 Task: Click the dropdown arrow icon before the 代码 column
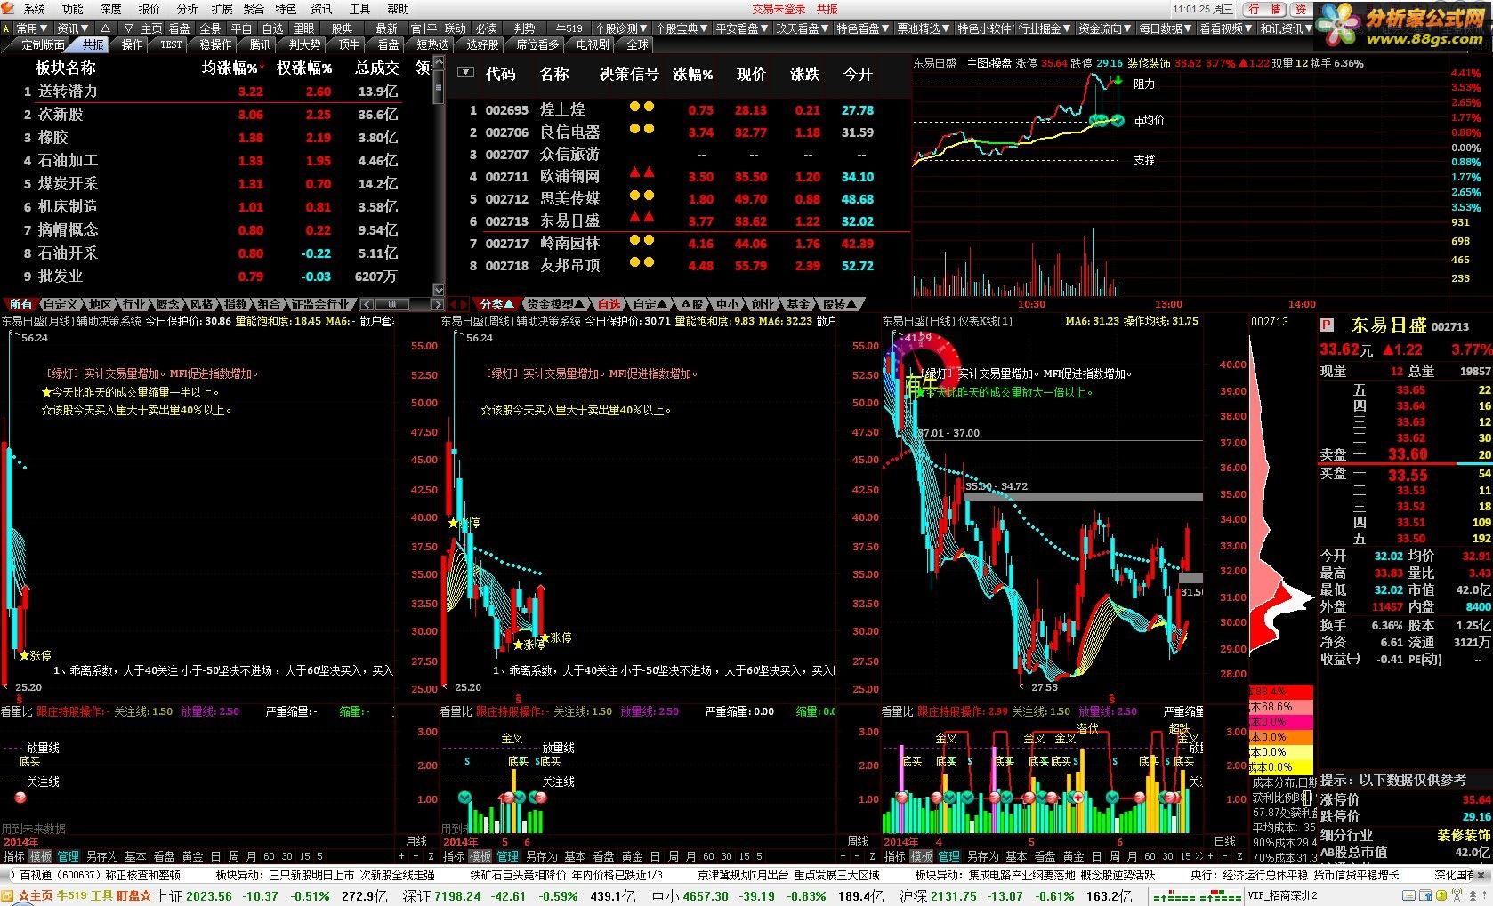[x=465, y=74]
